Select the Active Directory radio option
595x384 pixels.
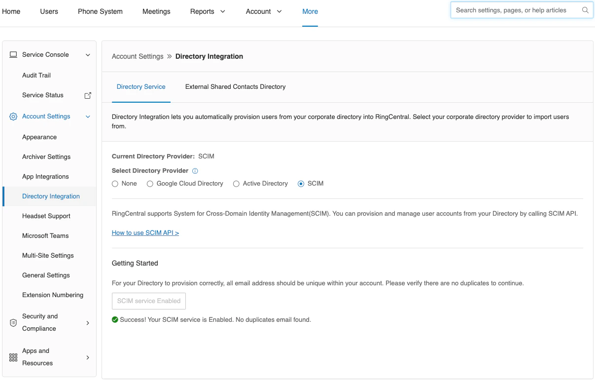pyautogui.click(x=236, y=184)
